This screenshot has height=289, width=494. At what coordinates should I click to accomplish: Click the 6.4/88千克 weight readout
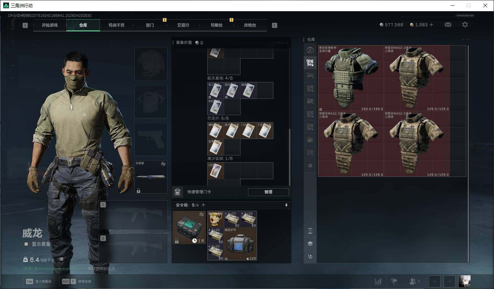click(39, 259)
